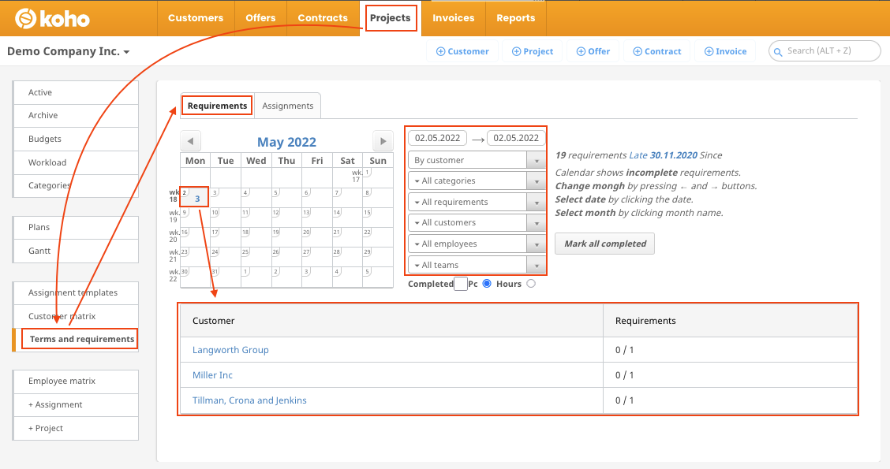890x469 pixels.
Task: Click + Project in sidebar
Action: coord(76,428)
